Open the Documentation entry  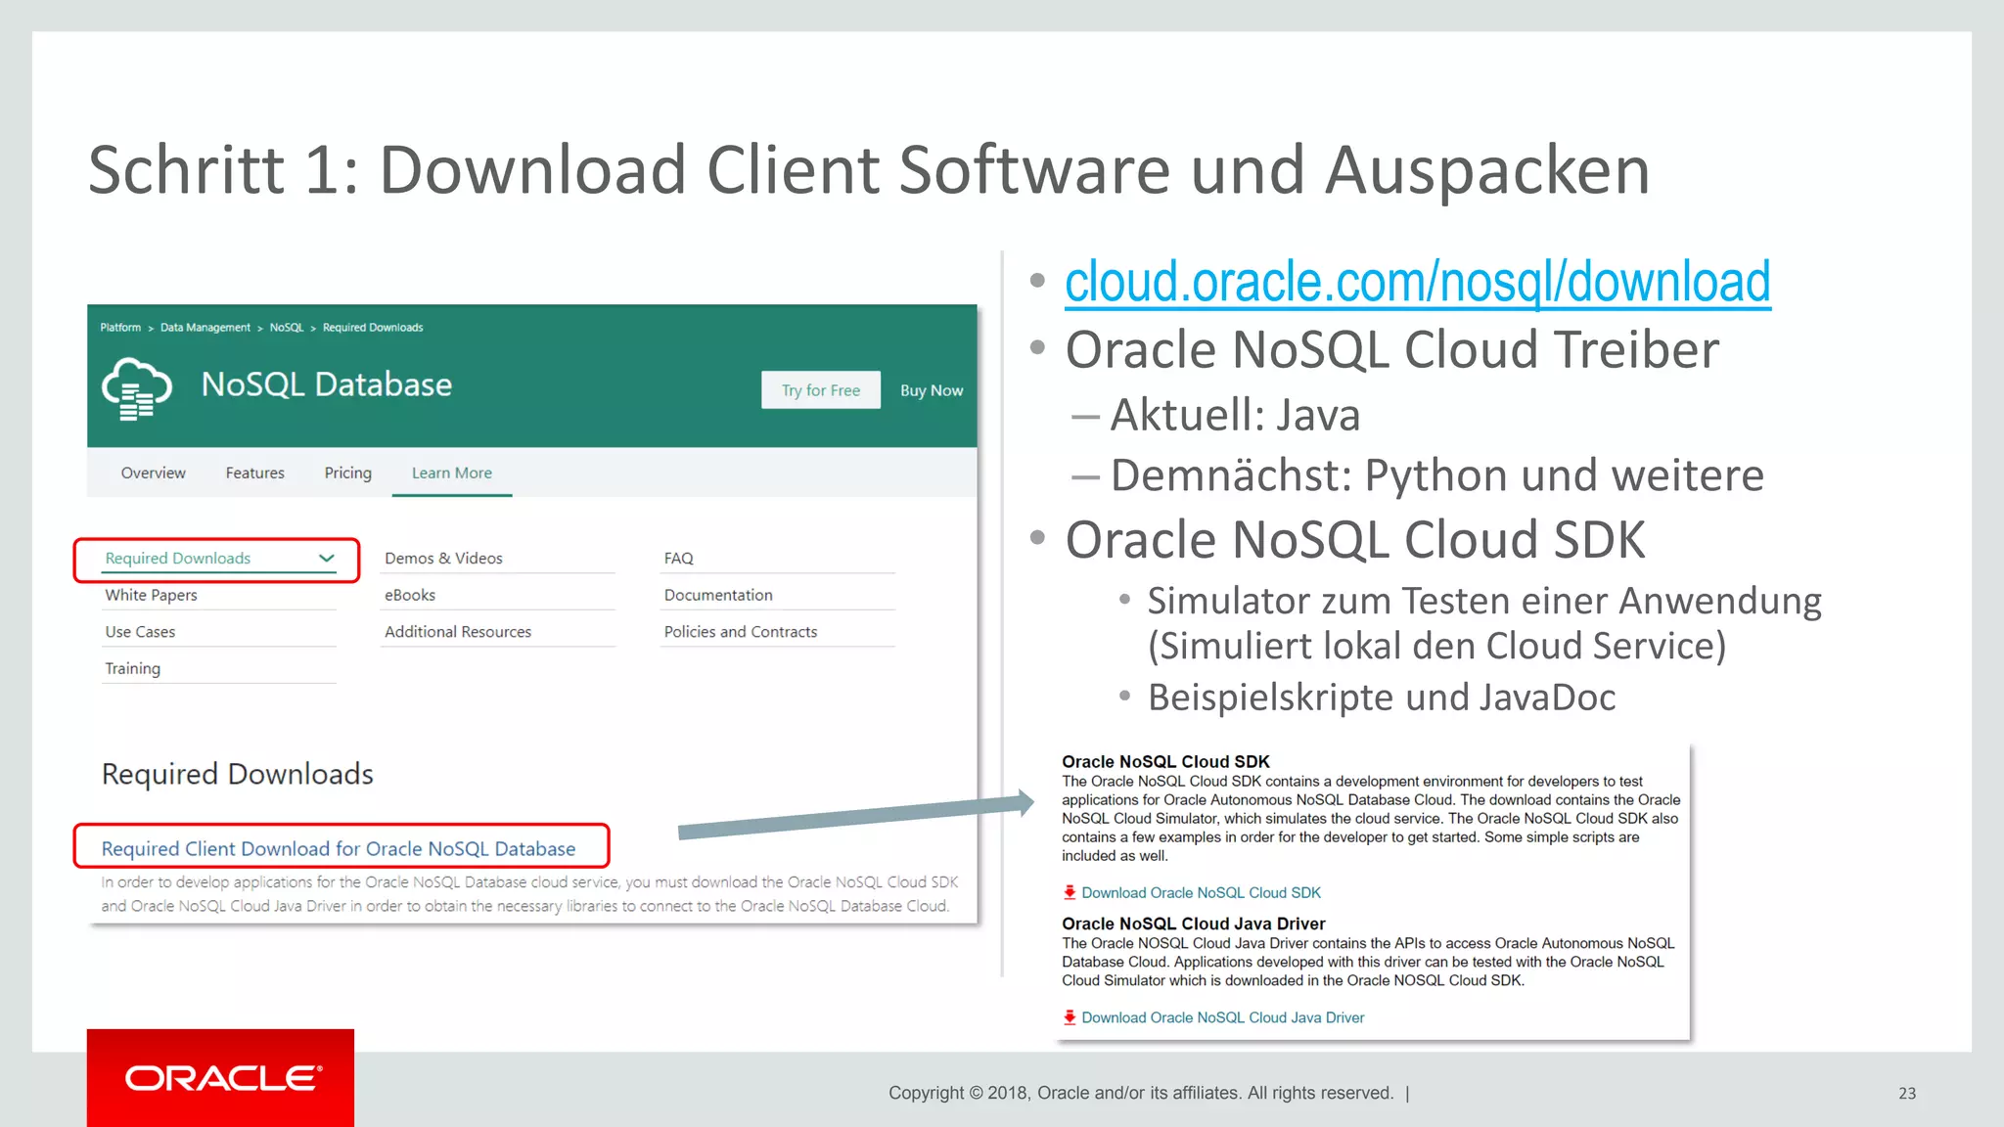[x=718, y=595]
